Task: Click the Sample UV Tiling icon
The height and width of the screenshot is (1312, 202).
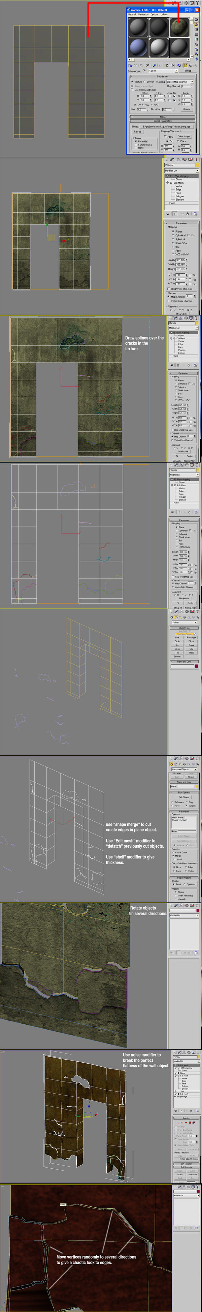Action: pyautogui.click(x=196, y=34)
